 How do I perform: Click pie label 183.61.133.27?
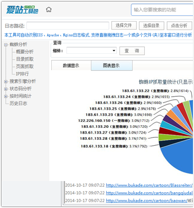click(113, 133)
